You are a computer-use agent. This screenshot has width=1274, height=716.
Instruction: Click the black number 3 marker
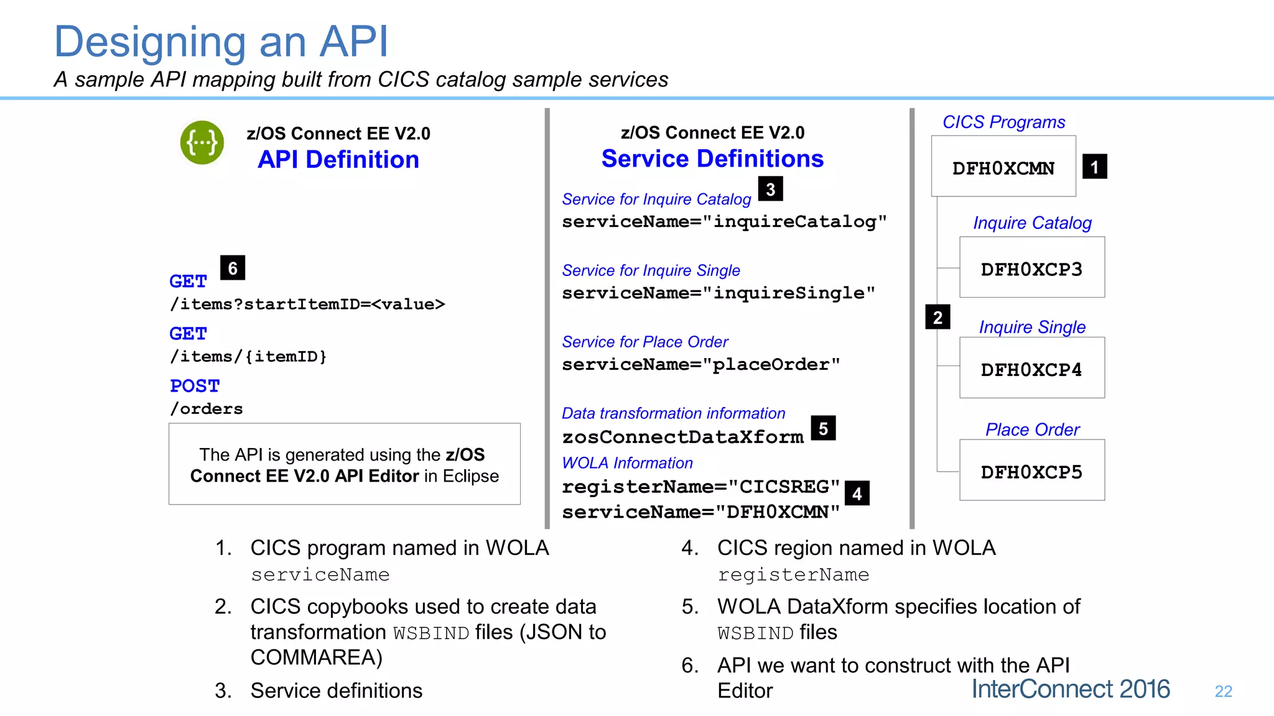coord(770,189)
